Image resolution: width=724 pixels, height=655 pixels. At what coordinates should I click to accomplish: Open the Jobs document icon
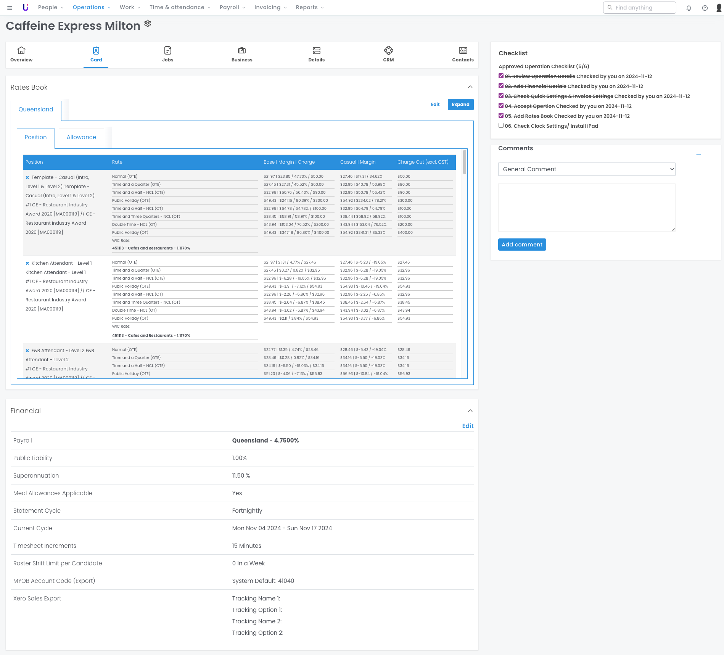tap(167, 51)
